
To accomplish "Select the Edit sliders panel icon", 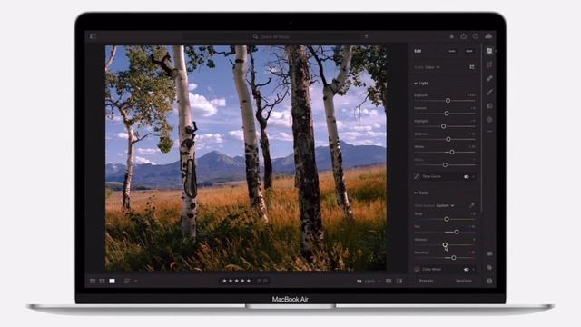I will pyautogui.click(x=489, y=51).
